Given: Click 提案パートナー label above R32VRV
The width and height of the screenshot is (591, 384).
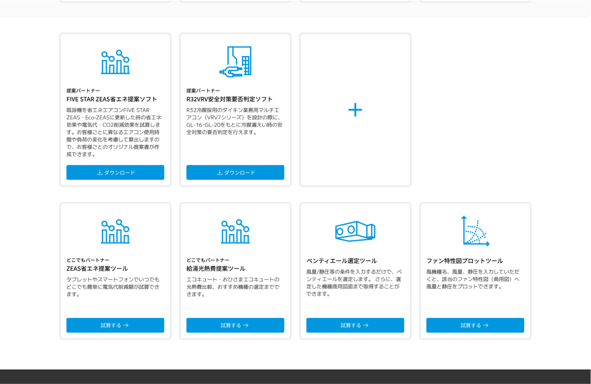Looking at the screenshot, I should point(203,91).
